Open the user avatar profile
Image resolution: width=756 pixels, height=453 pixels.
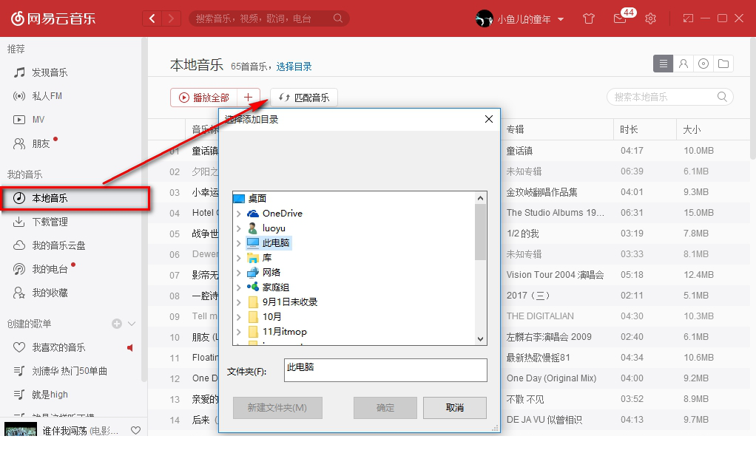(x=484, y=18)
